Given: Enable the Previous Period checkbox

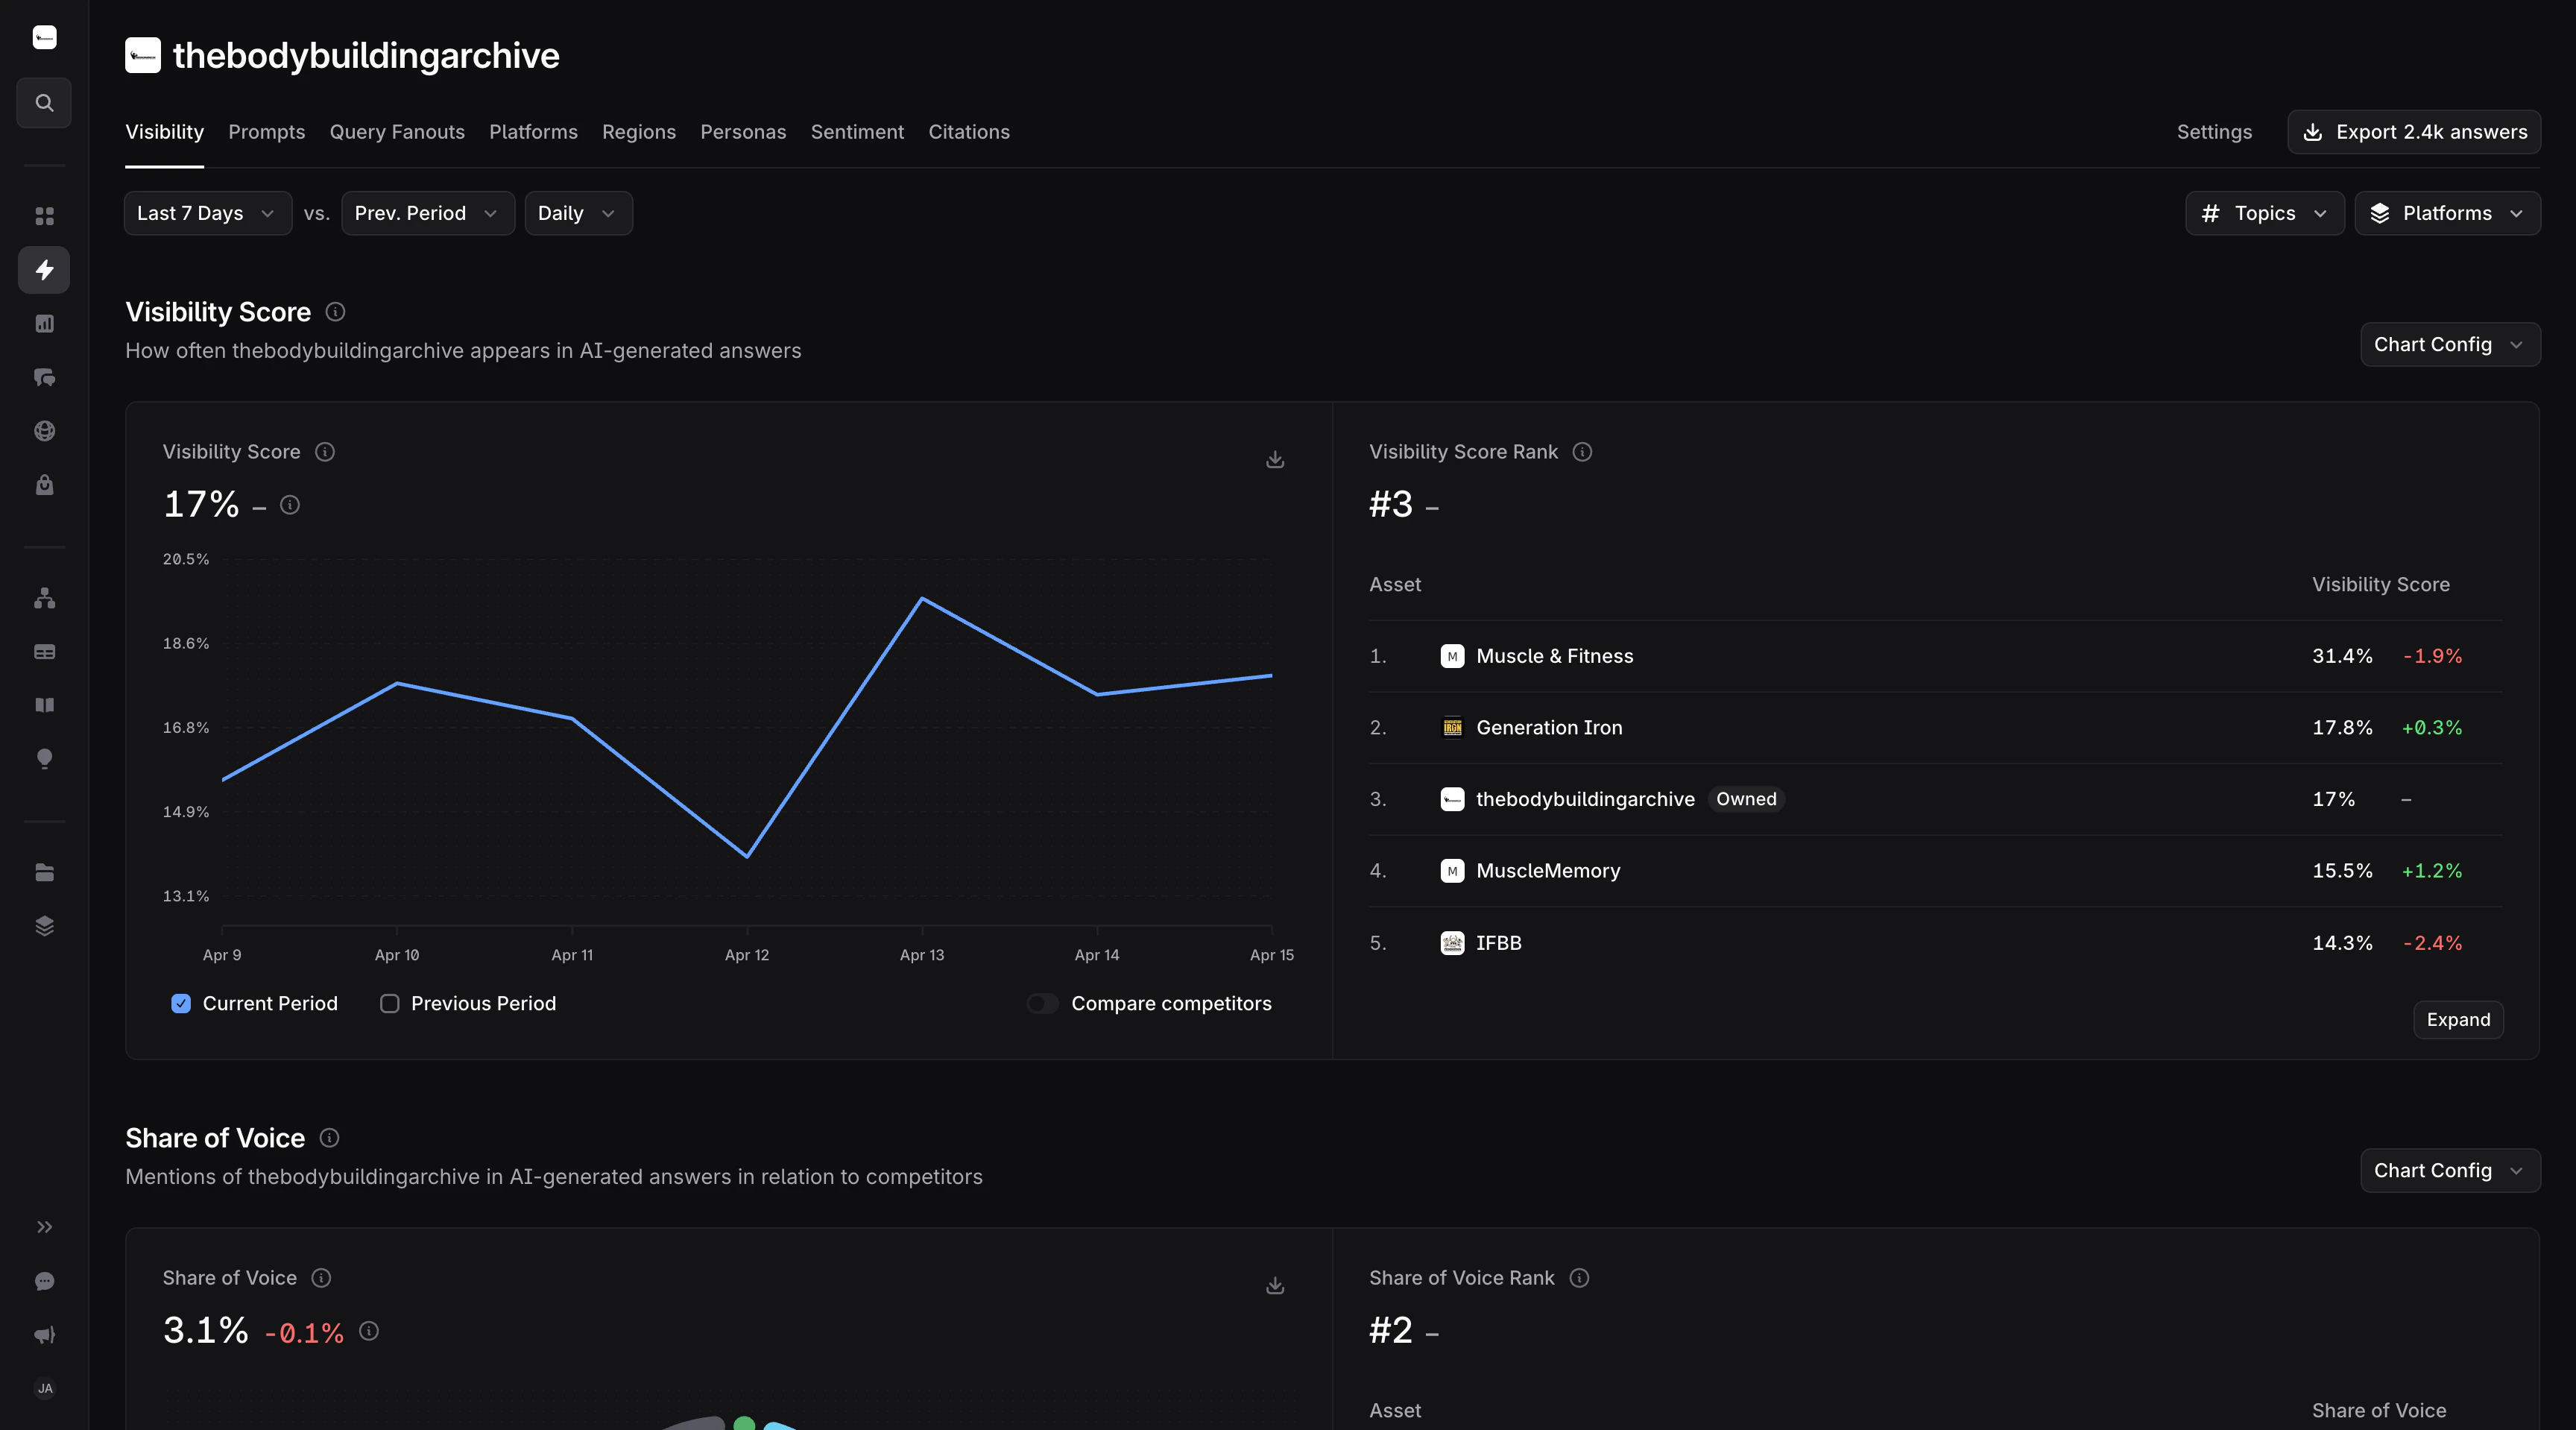Looking at the screenshot, I should (390, 1003).
